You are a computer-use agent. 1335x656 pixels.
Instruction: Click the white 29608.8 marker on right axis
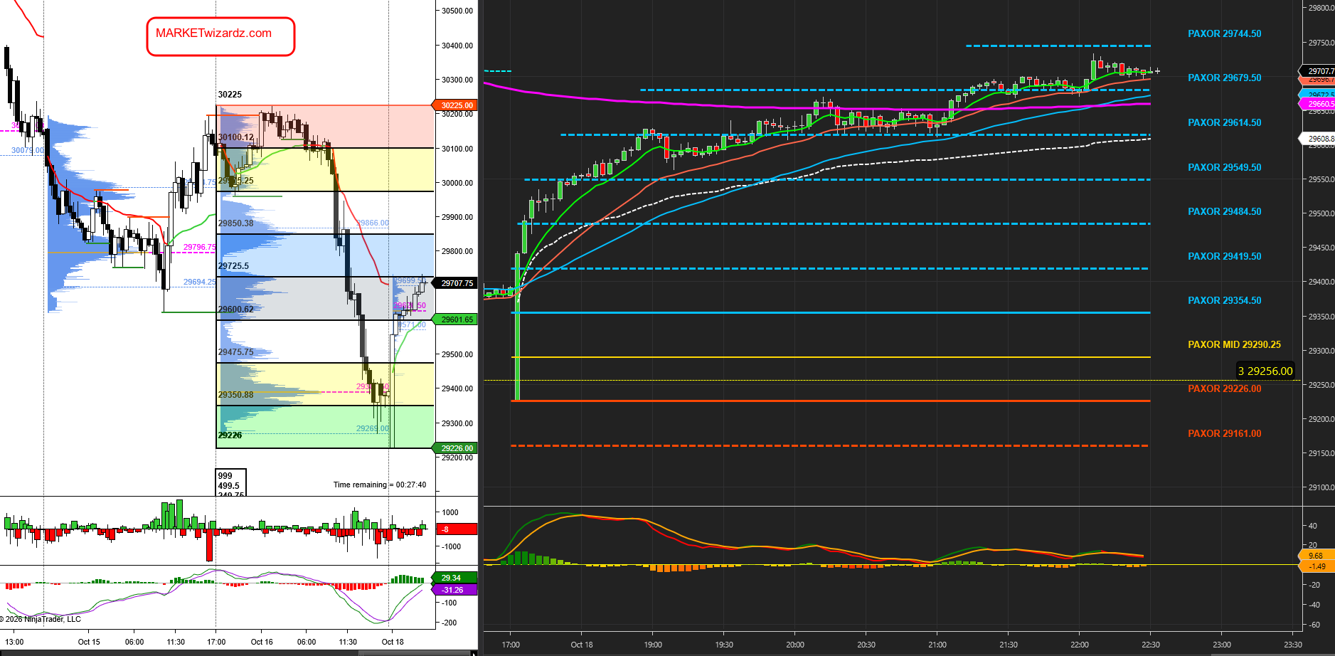(x=1318, y=139)
